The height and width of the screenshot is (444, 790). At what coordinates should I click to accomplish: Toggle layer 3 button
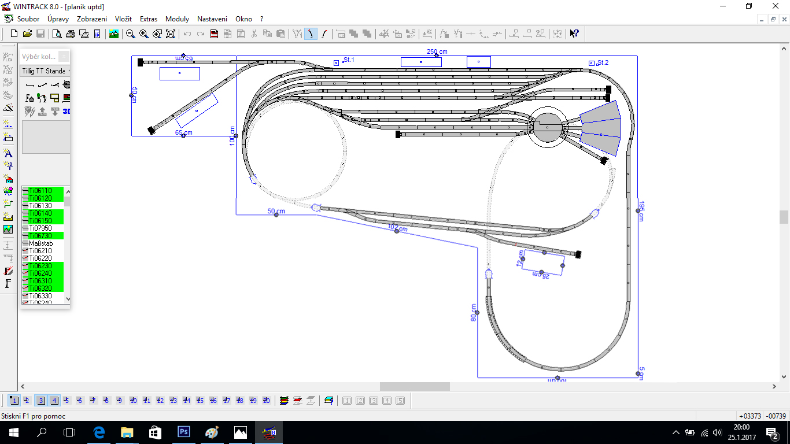[x=40, y=400]
